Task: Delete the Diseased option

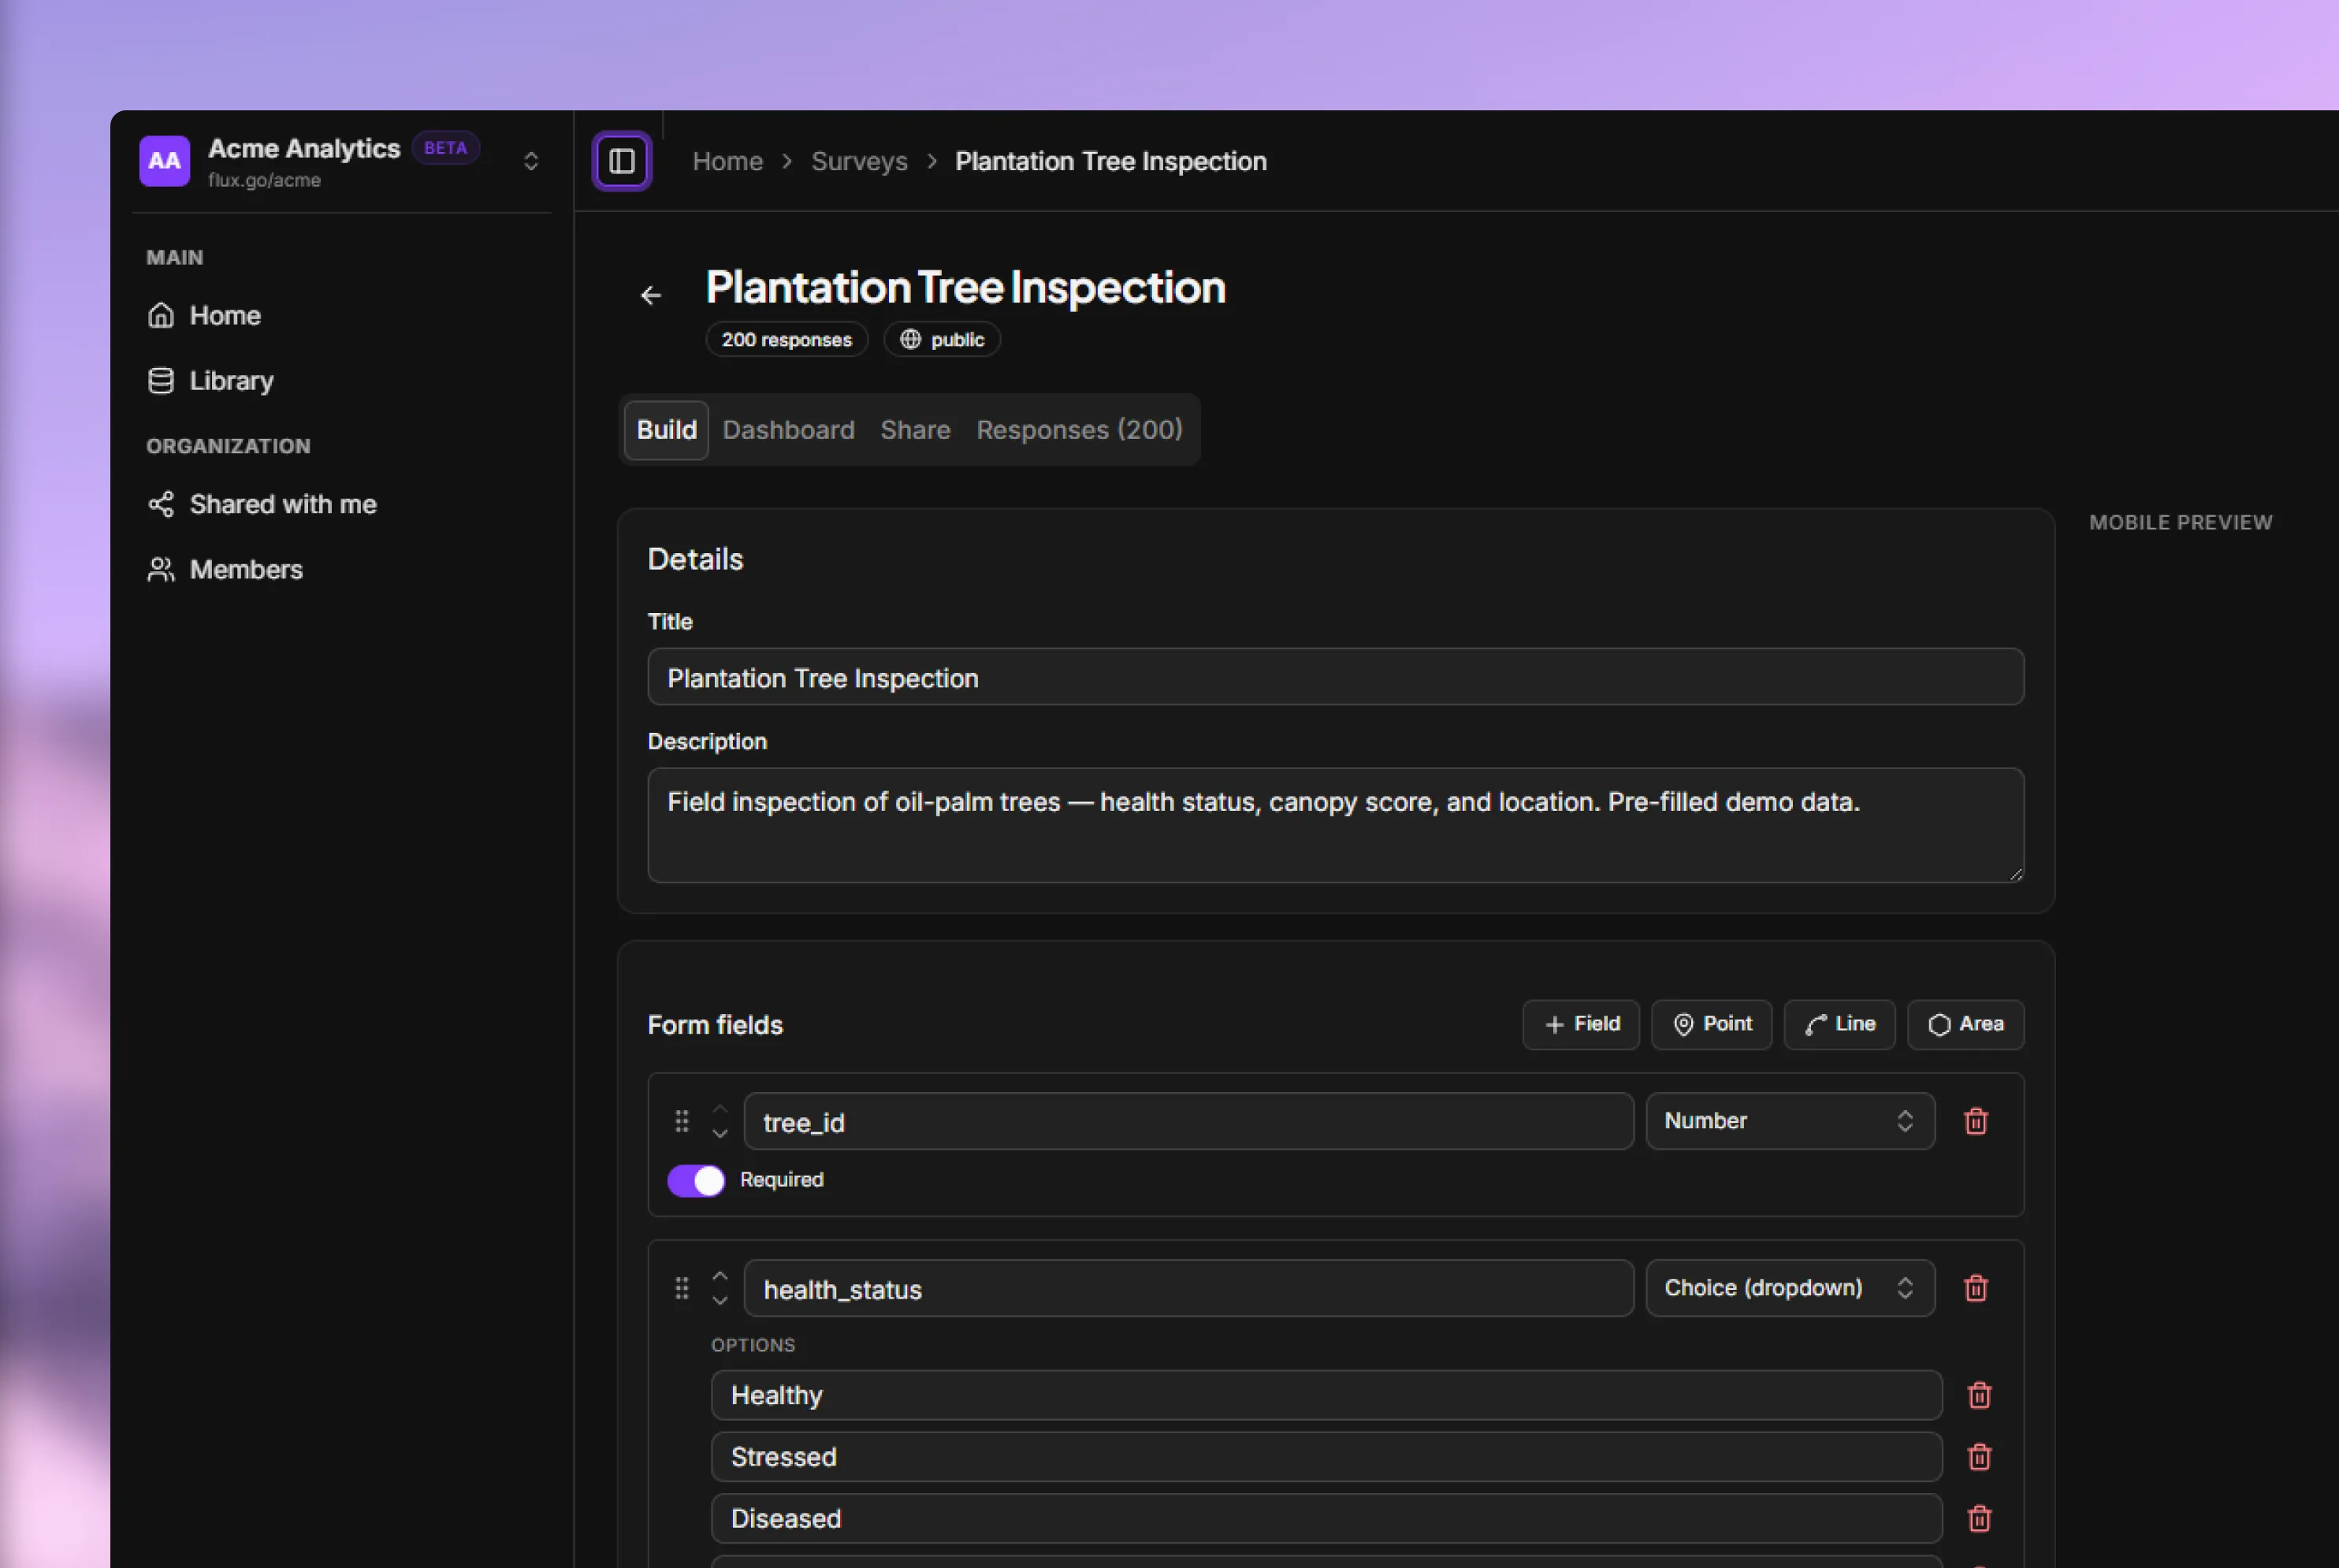Action: (x=1979, y=1519)
